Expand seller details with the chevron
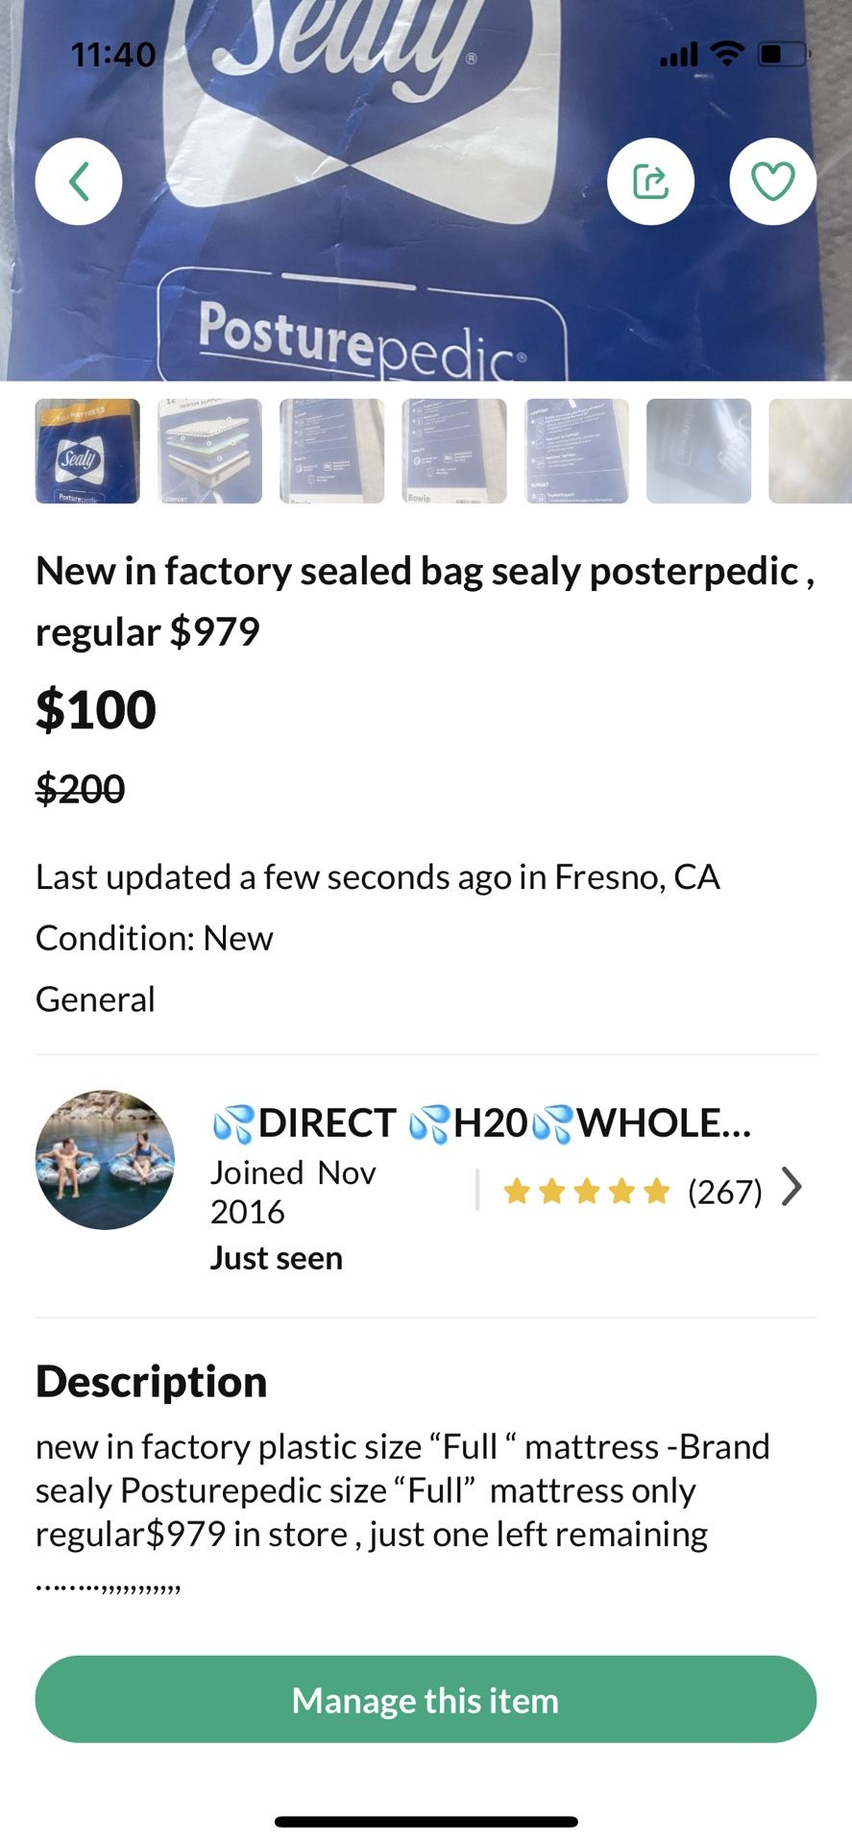The height and width of the screenshot is (1845, 852). pos(791,1188)
